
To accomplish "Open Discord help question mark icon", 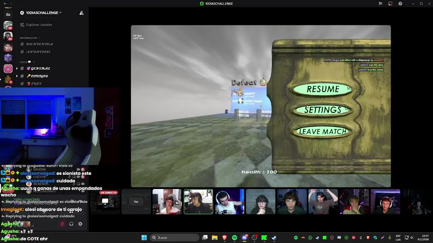I will [x=401, y=3].
